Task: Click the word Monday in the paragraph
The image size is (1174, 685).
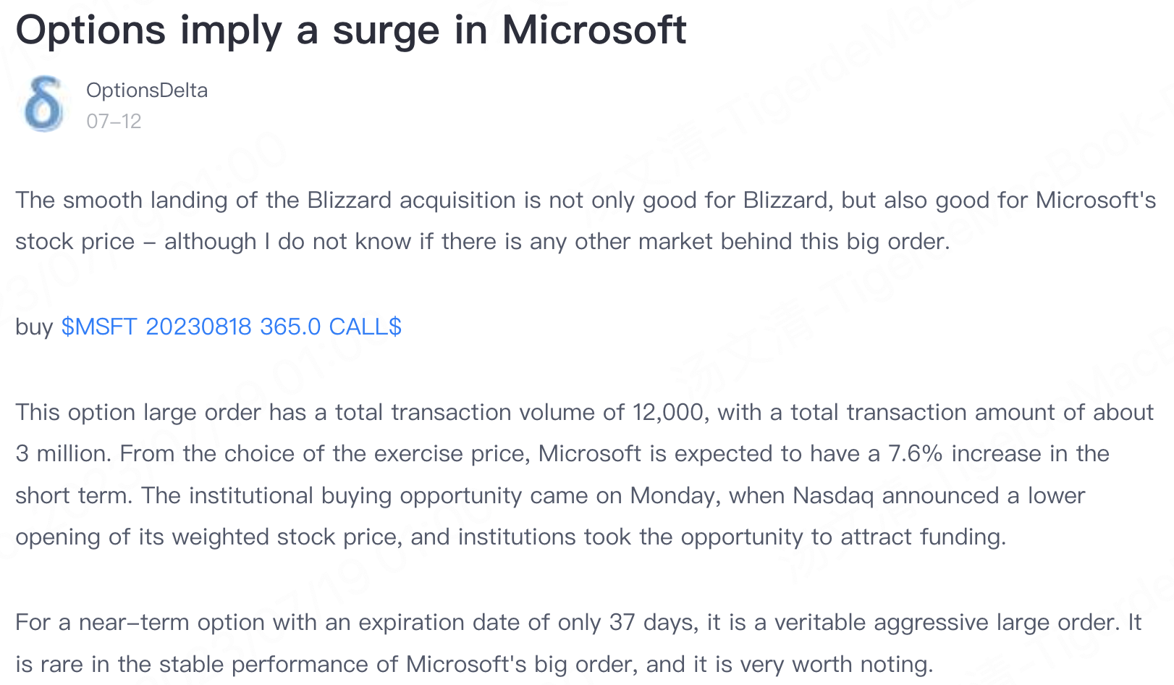Action: pos(675,495)
